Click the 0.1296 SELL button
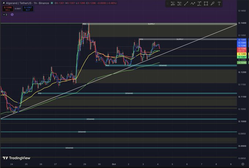This screenshot has height=168, width=249. [8, 8]
